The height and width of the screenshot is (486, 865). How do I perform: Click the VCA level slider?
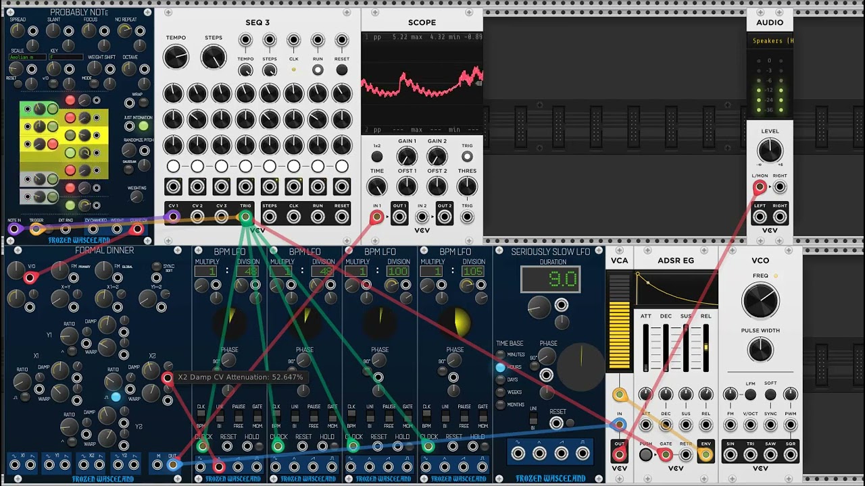pos(619,321)
